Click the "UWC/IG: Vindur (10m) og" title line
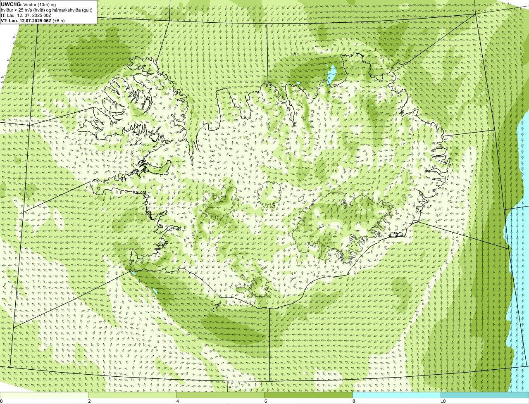Image resolution: width=529 pixels, height=404 pixels. point(29,4)
